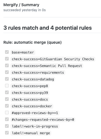Click the 'succeeded yesterday in 0s' text
101x139 pixels.
pos(24,10)
